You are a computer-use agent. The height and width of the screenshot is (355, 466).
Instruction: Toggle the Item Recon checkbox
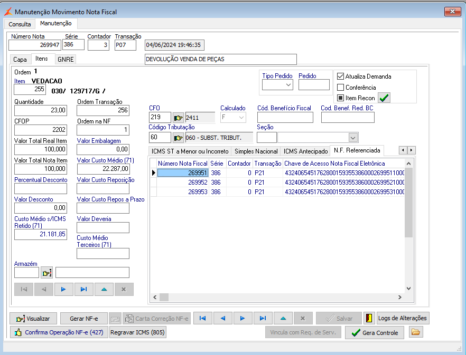pyautogui.click(x=341, y=98)
